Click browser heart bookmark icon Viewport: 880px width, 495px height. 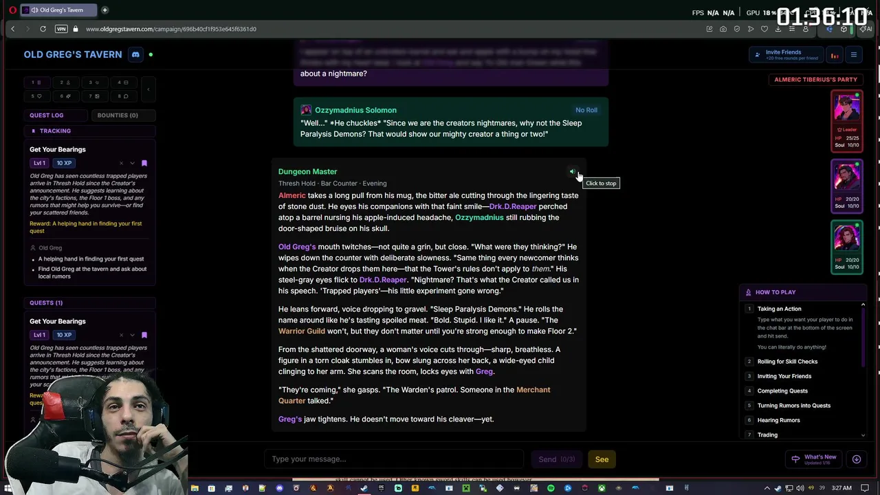coord(764,29)
